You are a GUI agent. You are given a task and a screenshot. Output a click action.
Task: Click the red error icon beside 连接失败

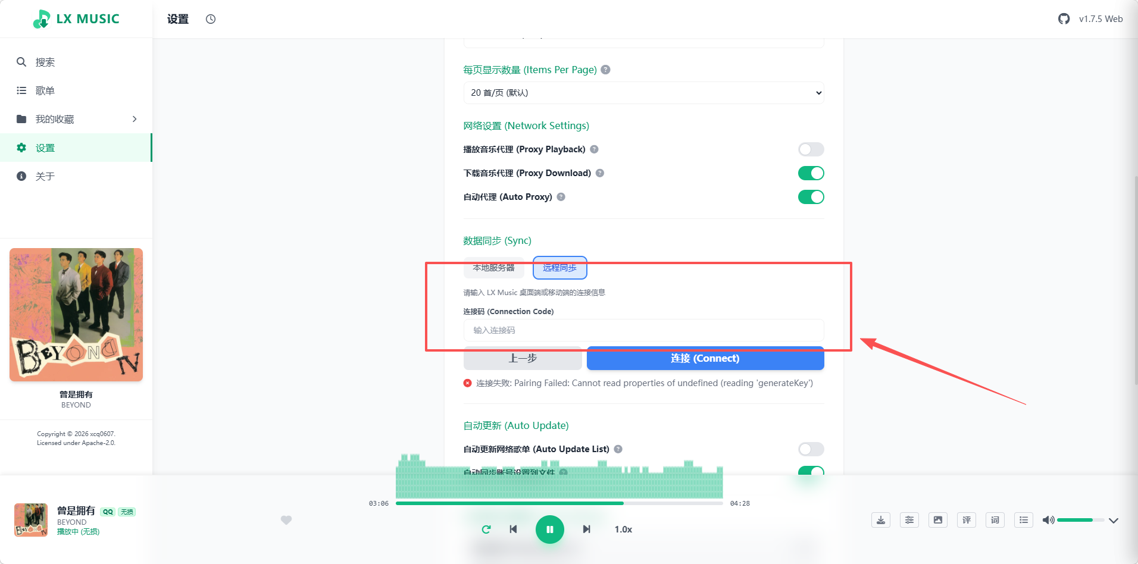[468, 383]
